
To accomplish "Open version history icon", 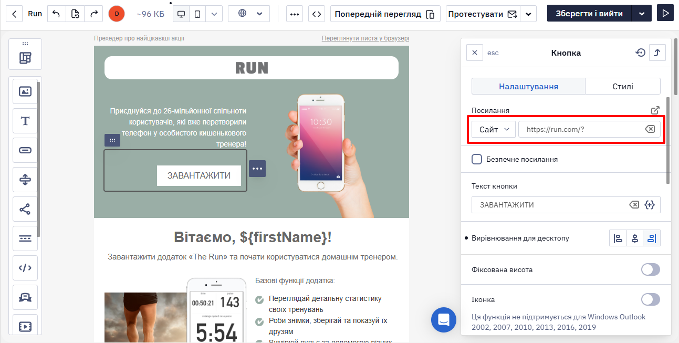I will point(75,14).
